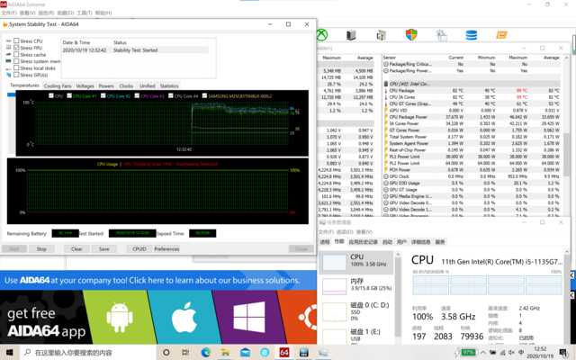Open the Windows Start menu
The height and width of the screenshot is (360, 576).
coord(8,353)
